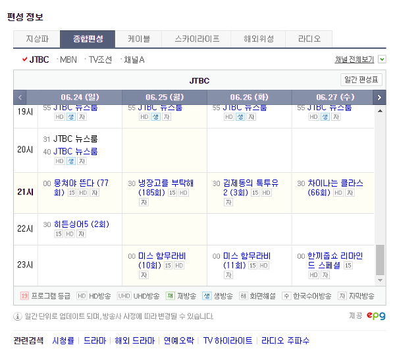
Task: Go to next dates with right arrow
Action: (379, 98)
